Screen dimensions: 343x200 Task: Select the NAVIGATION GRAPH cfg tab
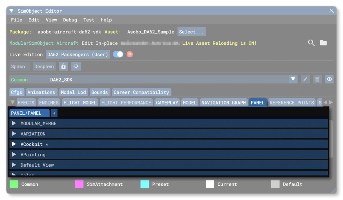[x=224, y=102]
